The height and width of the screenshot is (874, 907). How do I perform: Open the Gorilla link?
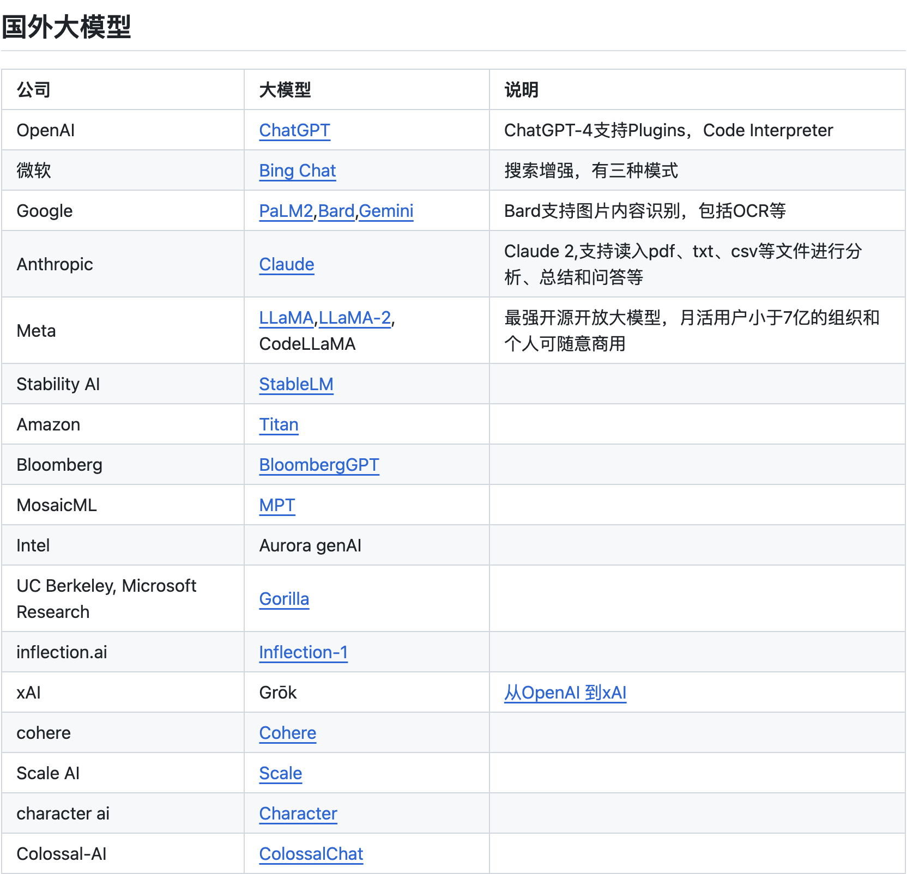tap(284, 599)
